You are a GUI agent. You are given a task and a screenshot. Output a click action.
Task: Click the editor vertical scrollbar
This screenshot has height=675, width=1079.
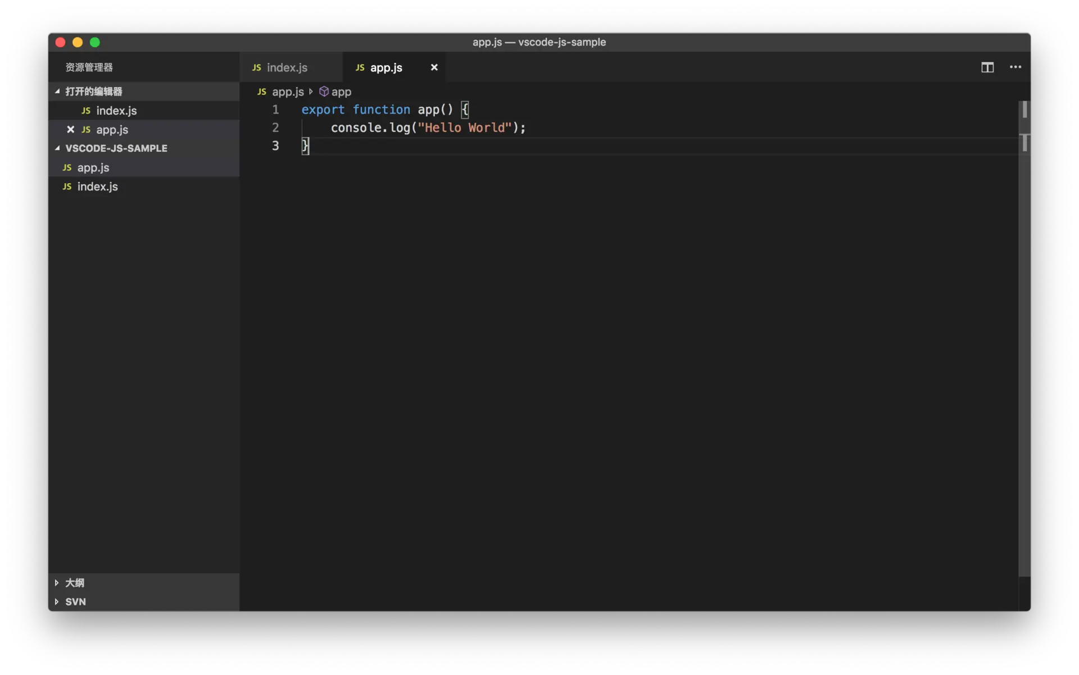[x=1024, y=337]
